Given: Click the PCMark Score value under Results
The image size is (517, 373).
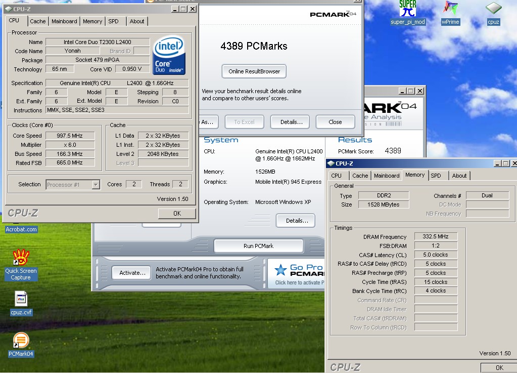Looking at the screenshot, I should 393,151.
